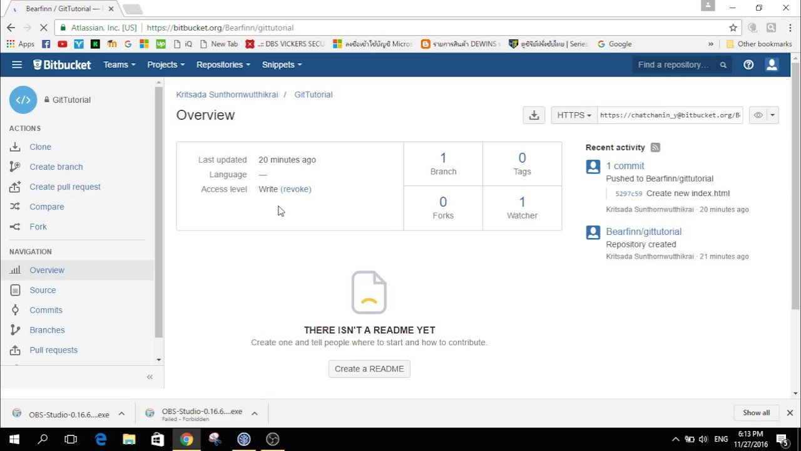Open the help question mark icon
This screenshot has width=801, height=451.
[748, 65]
